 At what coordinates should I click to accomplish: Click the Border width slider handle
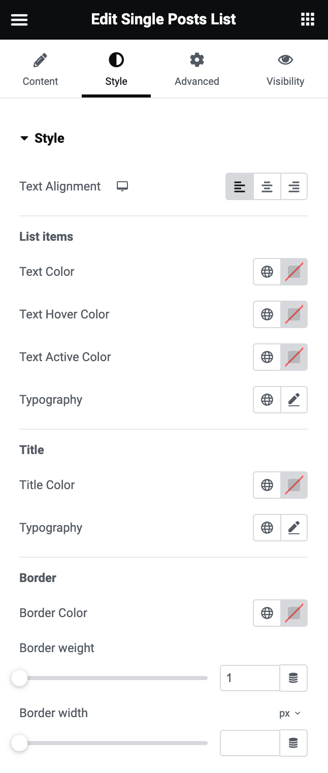pos(19,743)
